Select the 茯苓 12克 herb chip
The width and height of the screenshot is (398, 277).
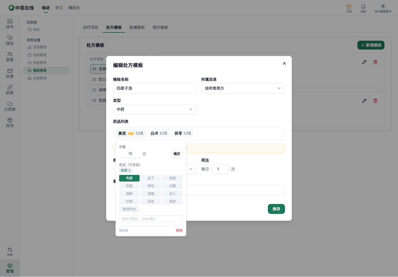(x=183, y=133)
